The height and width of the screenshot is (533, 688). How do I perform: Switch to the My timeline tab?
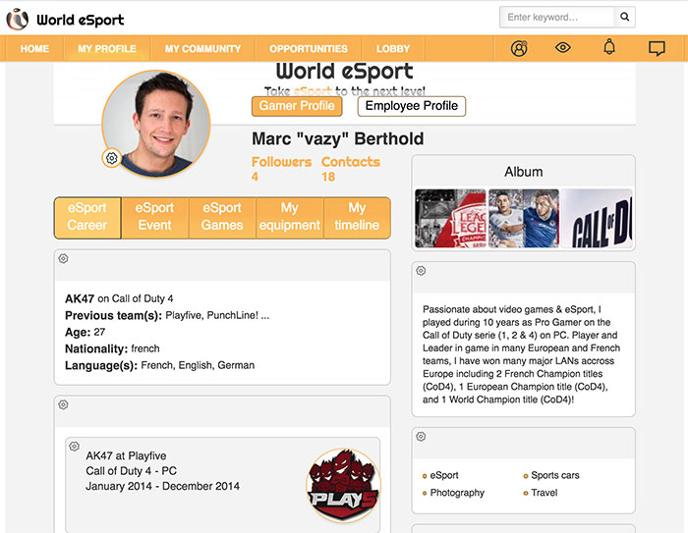click(x=357, y=218)
